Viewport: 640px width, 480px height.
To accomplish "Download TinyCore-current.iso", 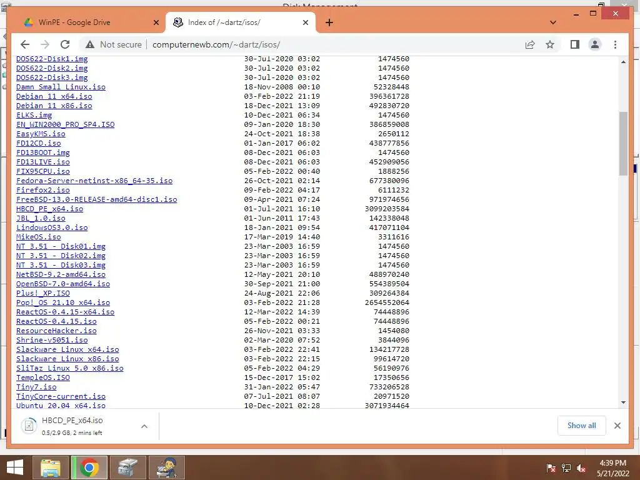I will pos(61,397).
